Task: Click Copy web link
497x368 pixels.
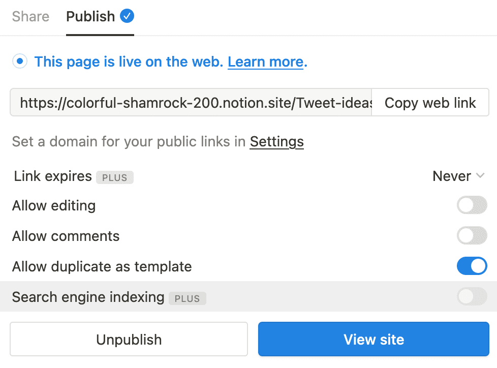Action: click(430, 102)
